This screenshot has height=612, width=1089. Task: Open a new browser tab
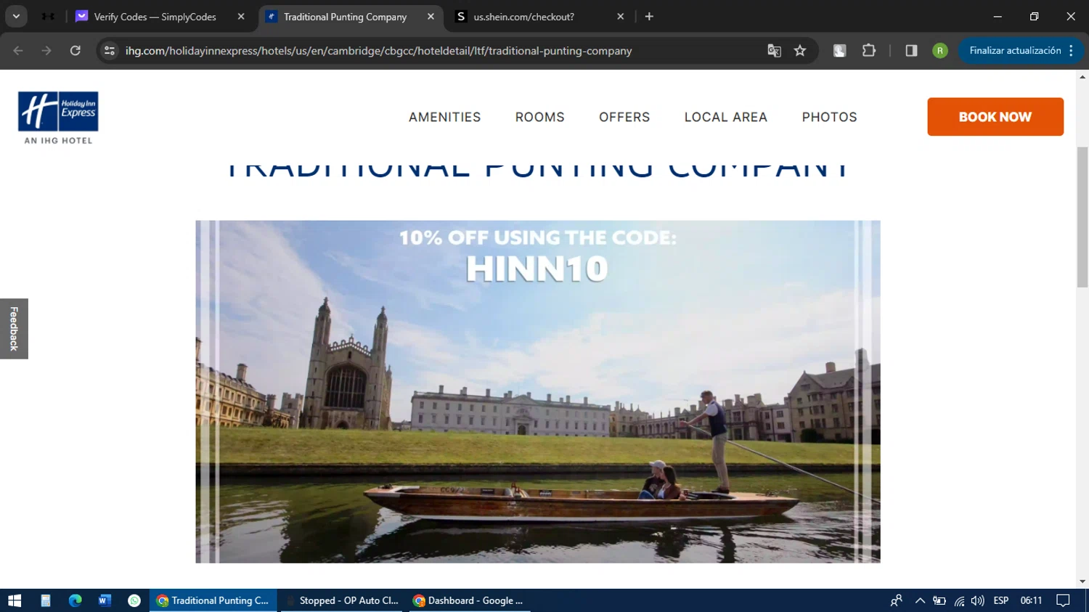tap(649, 17)
